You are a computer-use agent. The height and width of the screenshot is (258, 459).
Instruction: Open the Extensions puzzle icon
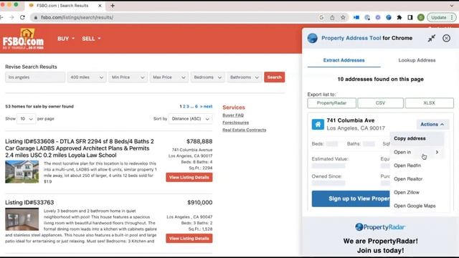399,17
